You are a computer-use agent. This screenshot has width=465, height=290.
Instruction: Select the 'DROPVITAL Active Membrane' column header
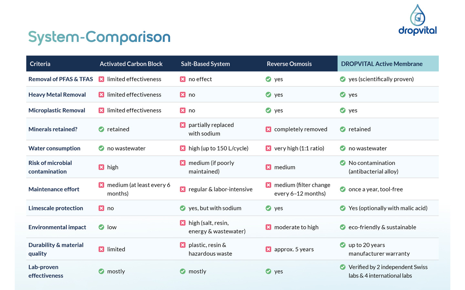[x=382, y=64]
